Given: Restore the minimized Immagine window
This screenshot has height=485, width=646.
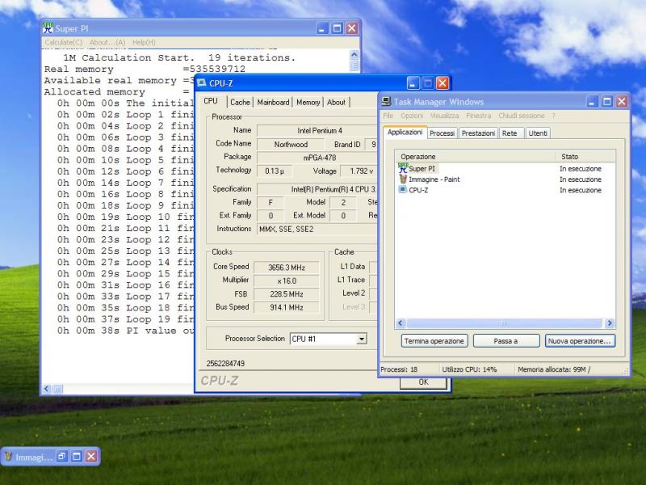Looking at the screenshot, I should [62, 456].
